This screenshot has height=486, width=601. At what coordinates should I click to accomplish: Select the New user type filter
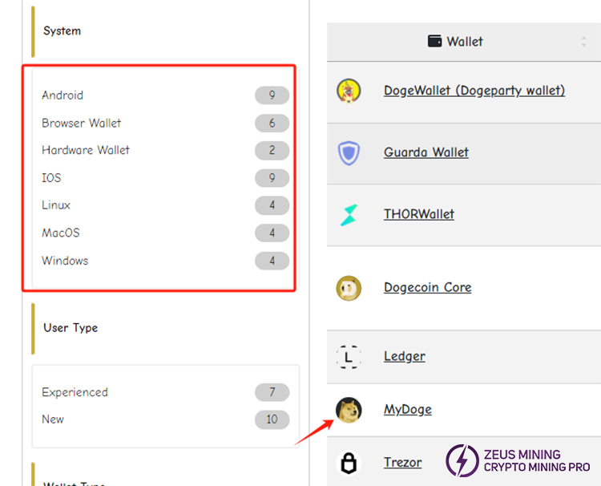click(53, 419)
